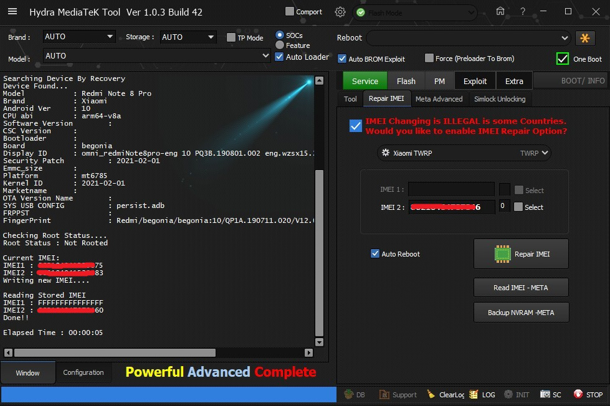Screen dimensions: 610x406
Task: Open settings via the gear icon
Action: (340, 12)
